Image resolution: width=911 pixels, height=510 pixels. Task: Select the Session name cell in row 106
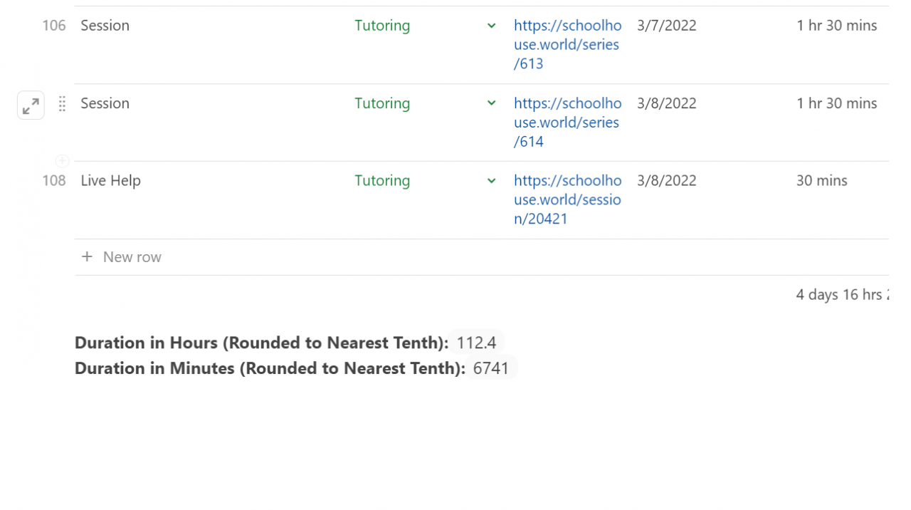tap(105, 26)
